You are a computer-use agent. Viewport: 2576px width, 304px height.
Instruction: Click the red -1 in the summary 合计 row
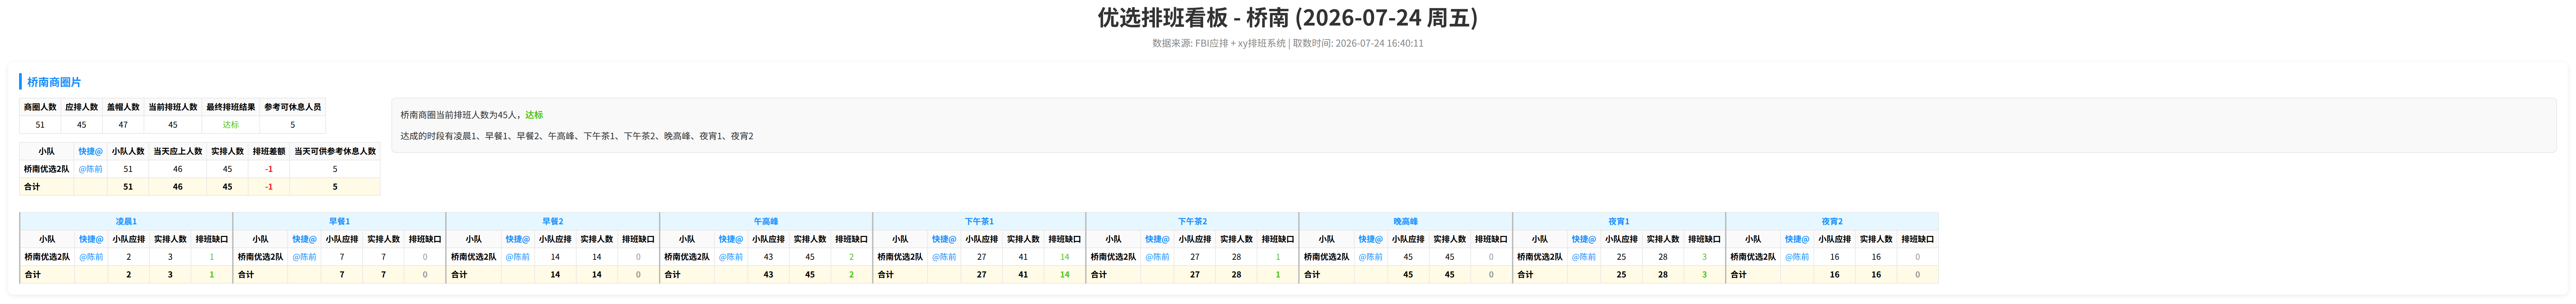click(x=269, y=187)
